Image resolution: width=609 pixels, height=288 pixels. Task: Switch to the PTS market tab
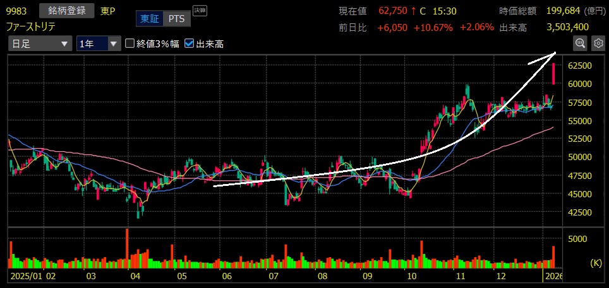point(177,19)
